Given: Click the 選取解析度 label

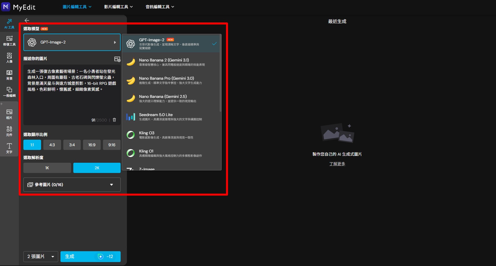Looking at the screenshot, I should tap(33, 158).
